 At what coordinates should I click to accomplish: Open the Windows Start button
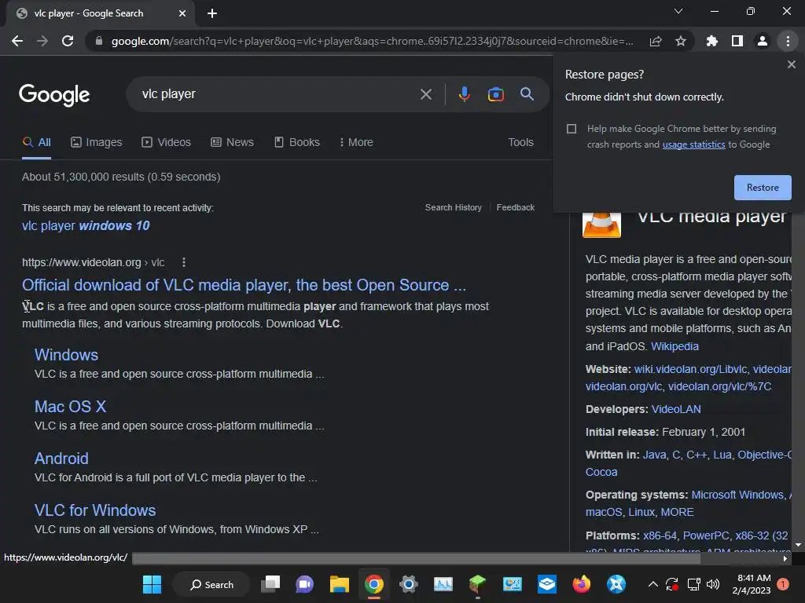152,584
